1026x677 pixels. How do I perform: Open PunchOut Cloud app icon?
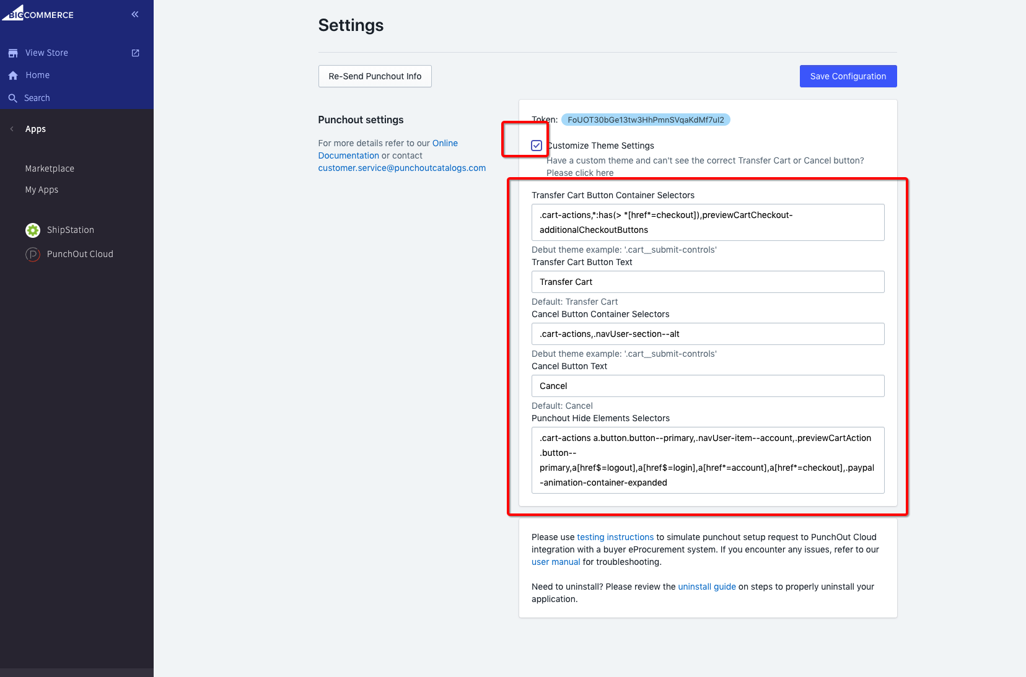pyautogui.click(x=33, y=255)
